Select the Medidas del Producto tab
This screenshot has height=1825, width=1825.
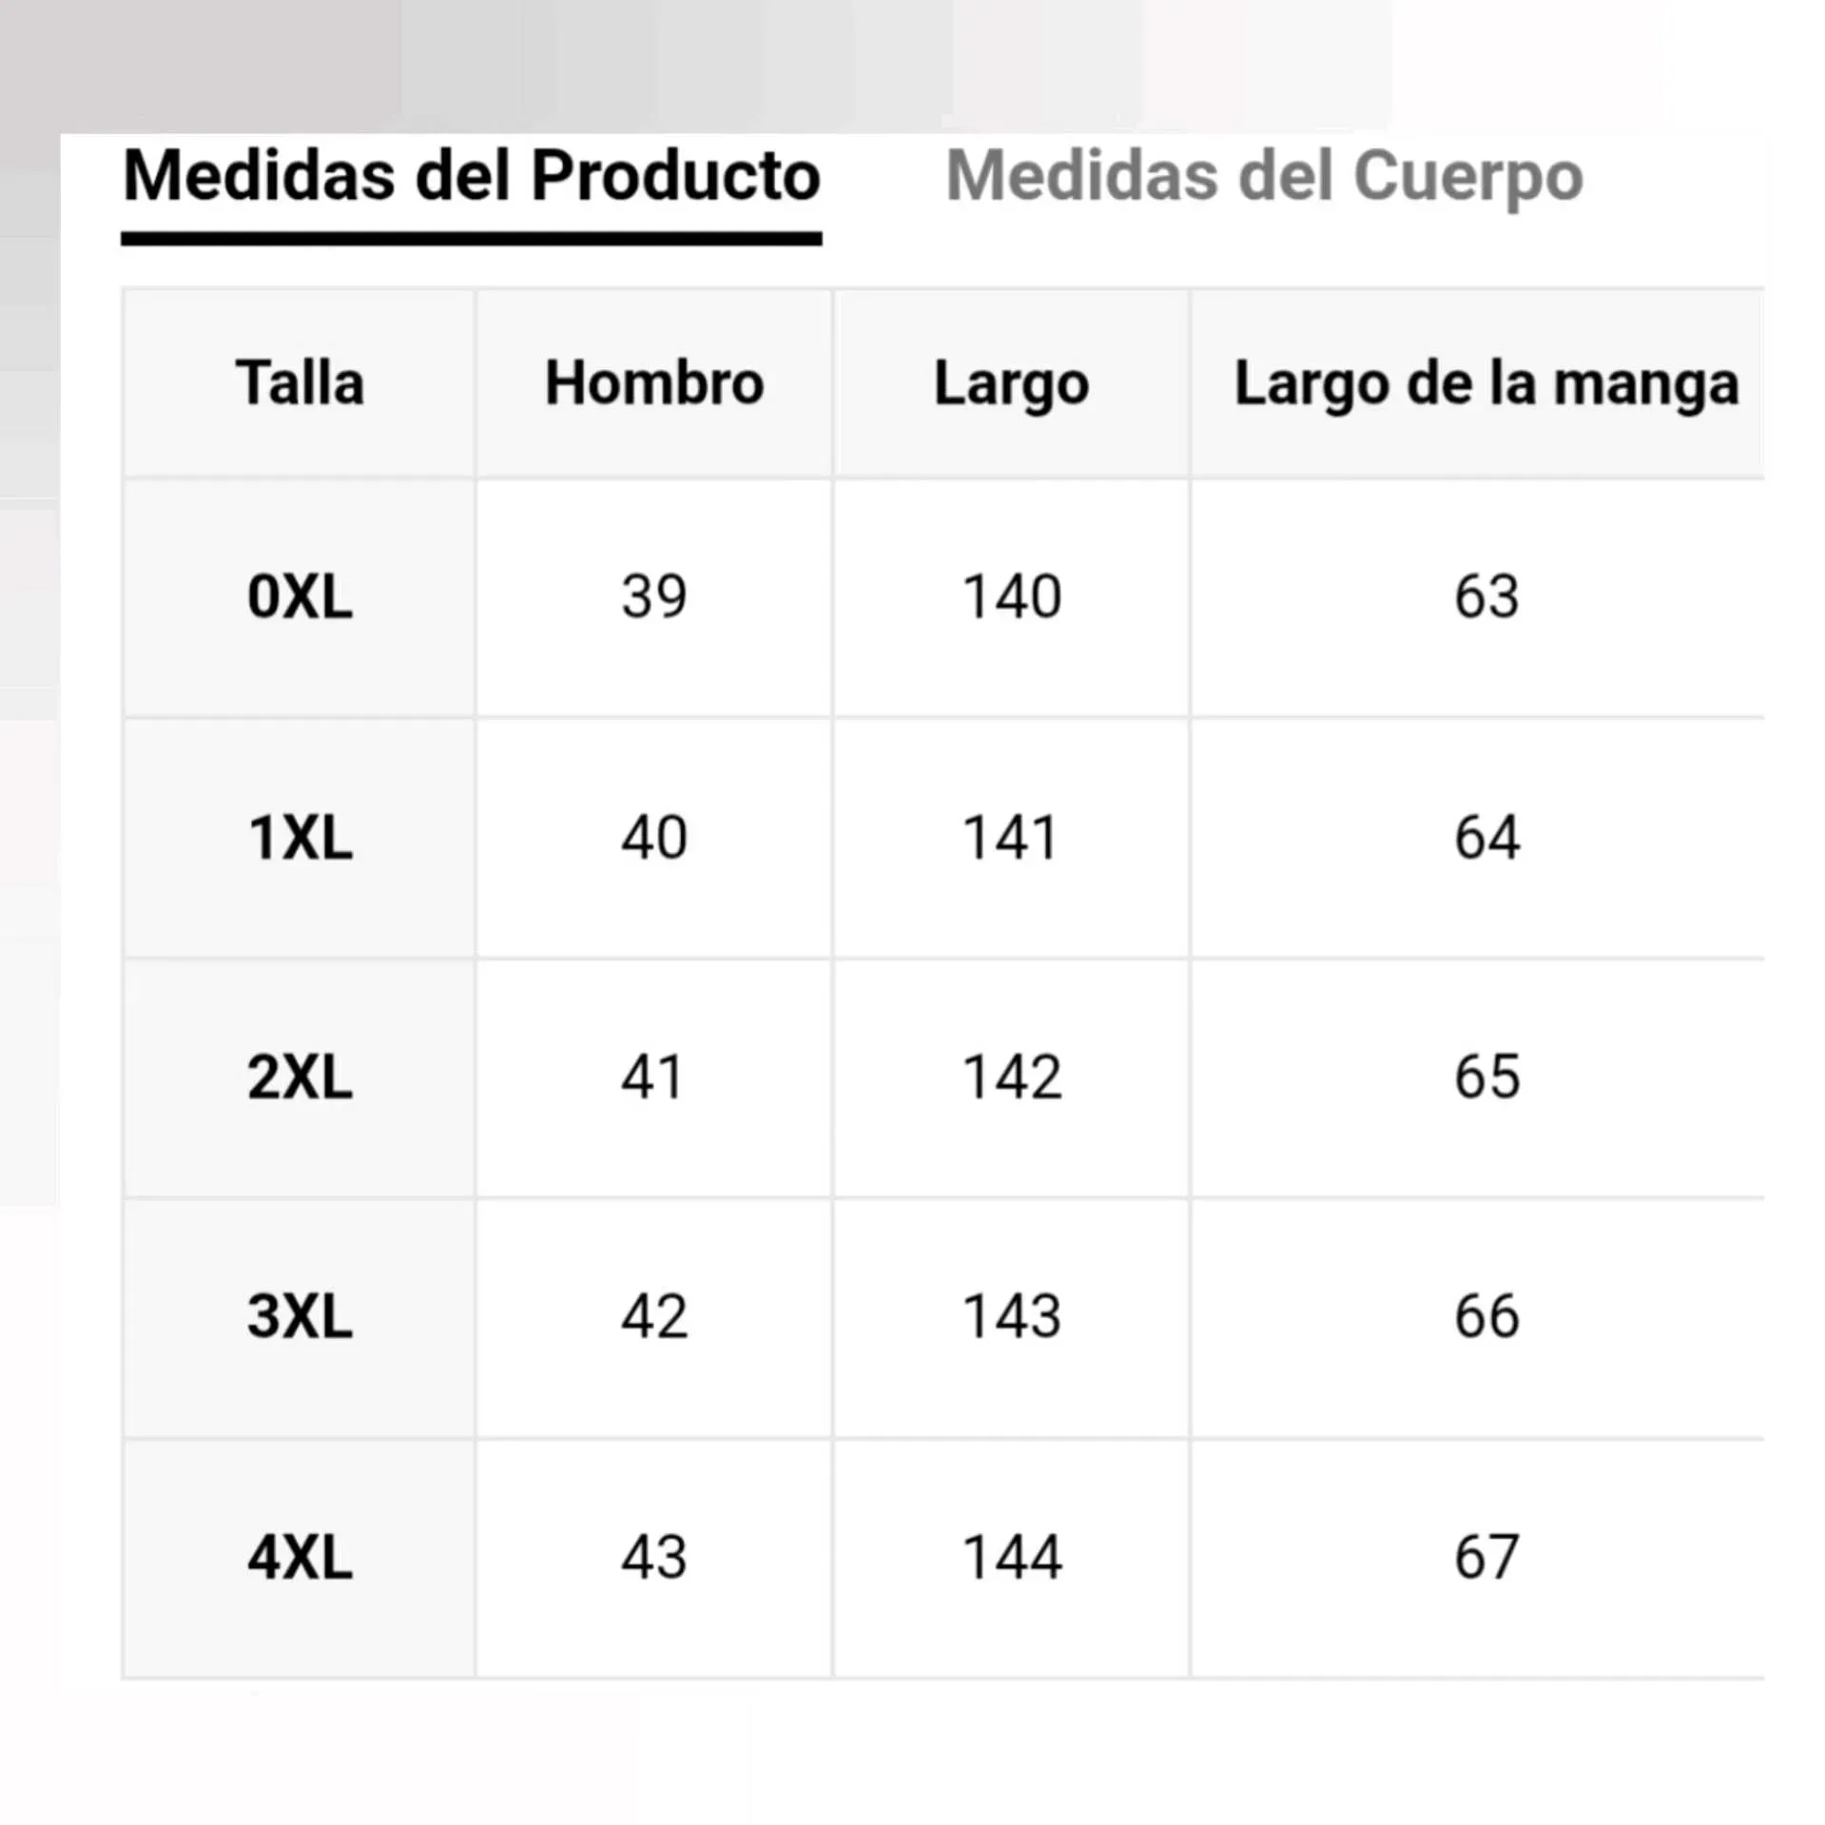pos(472,177)
